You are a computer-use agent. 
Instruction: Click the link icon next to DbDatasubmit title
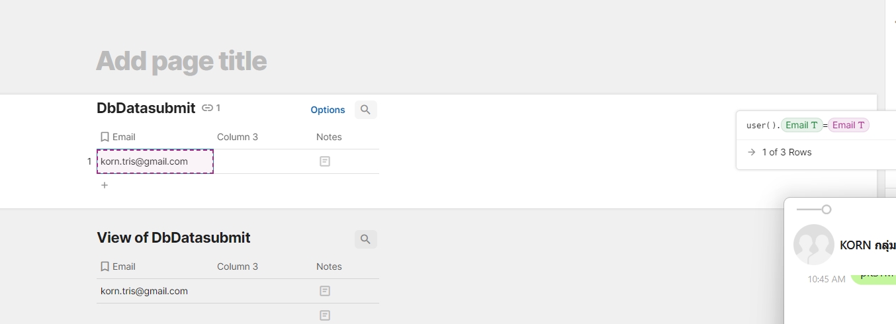pos(207,108)
